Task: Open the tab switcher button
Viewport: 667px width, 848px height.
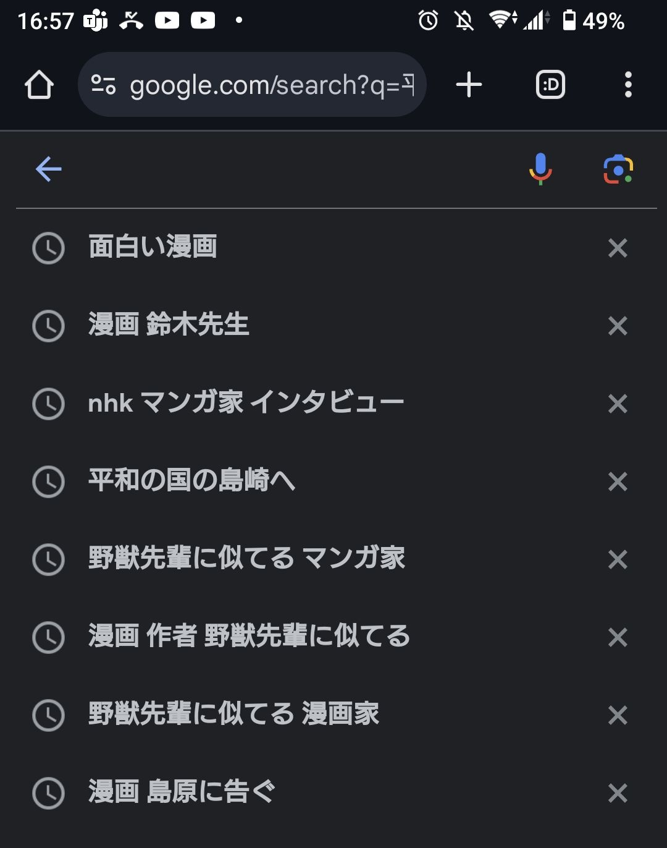Action: coord(550,85)
